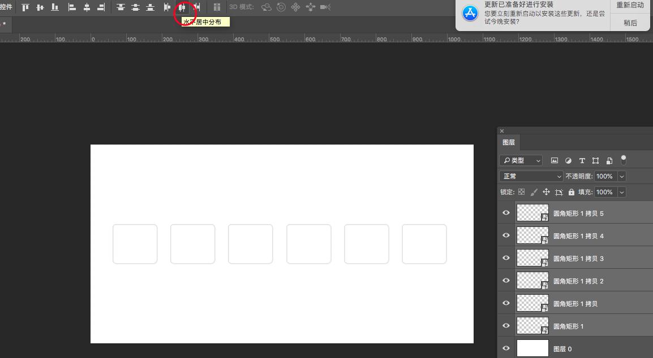This screenshot has width=653, height=358.
Task: Select the 圆角矩形 1 拷贝 3 layer
Action: pyautogui.click(x=578, y=258)
